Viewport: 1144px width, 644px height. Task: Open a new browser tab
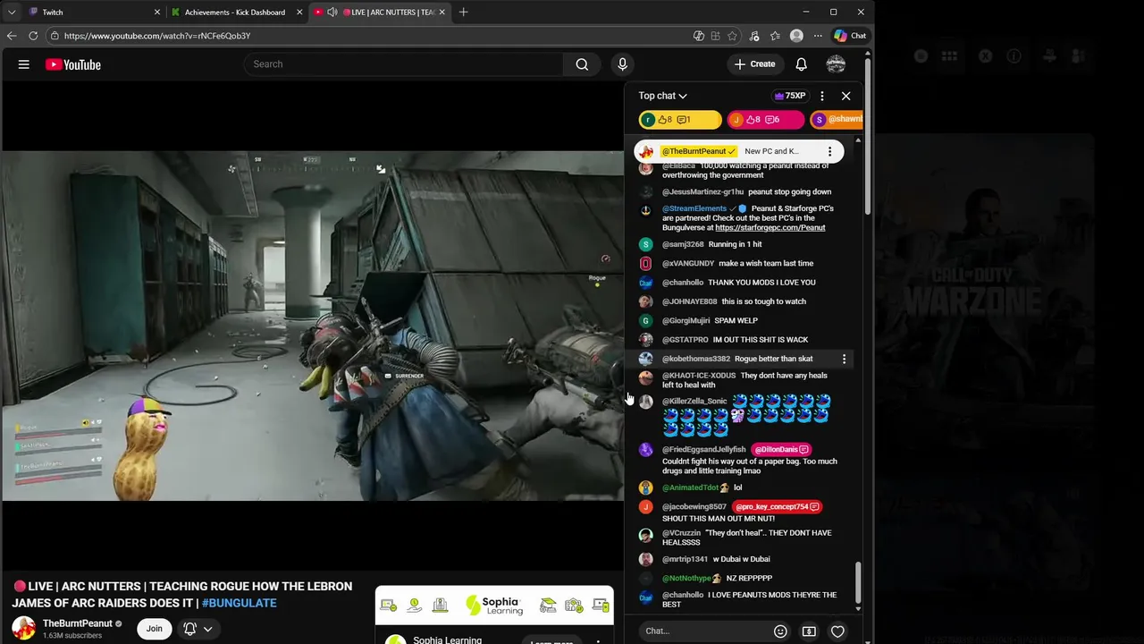pyautogui.click(x=463, y=13)
